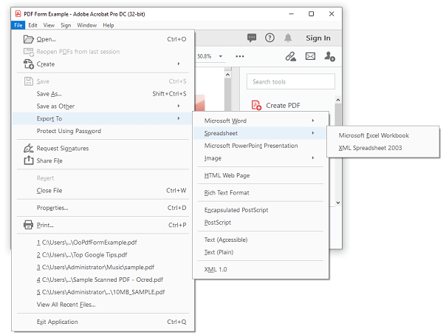Image resolution: width=443 pixels, height=335 pixels.
Task: Select Protect Using Password
Action: (103, 131)
